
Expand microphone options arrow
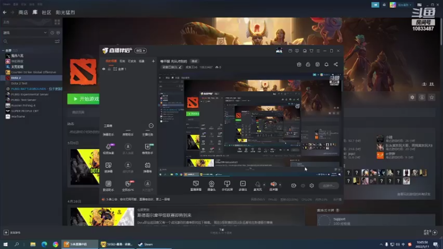tap(264, 185)
